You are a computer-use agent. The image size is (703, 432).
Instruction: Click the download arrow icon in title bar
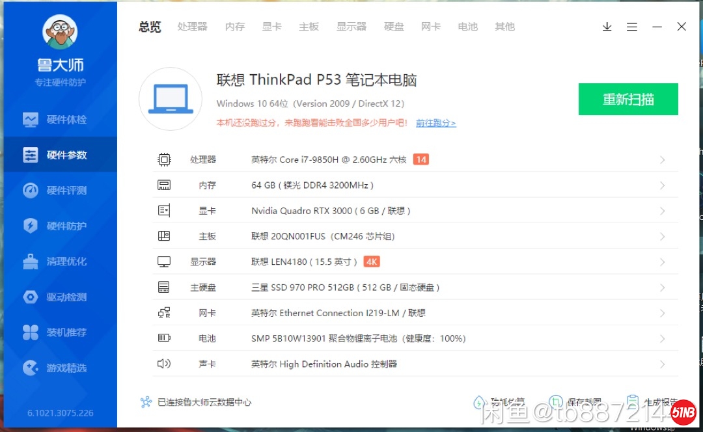point(607,27)
